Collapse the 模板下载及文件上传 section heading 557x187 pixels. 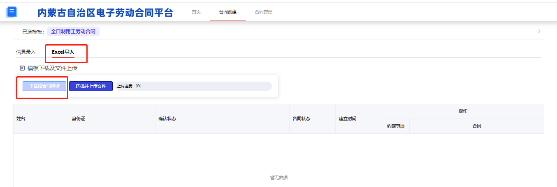click(52, 68)
